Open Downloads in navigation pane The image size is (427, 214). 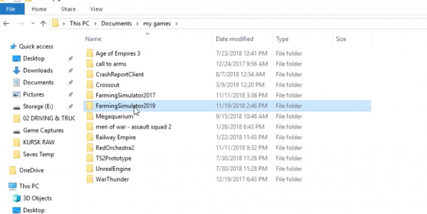pos(38,70)
